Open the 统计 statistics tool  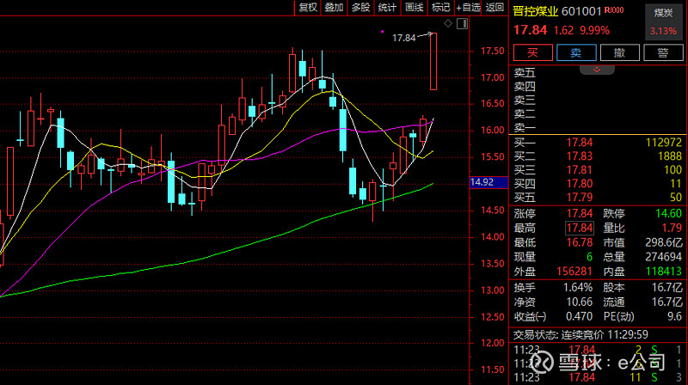pyautogui.click(x=388, y=8)
